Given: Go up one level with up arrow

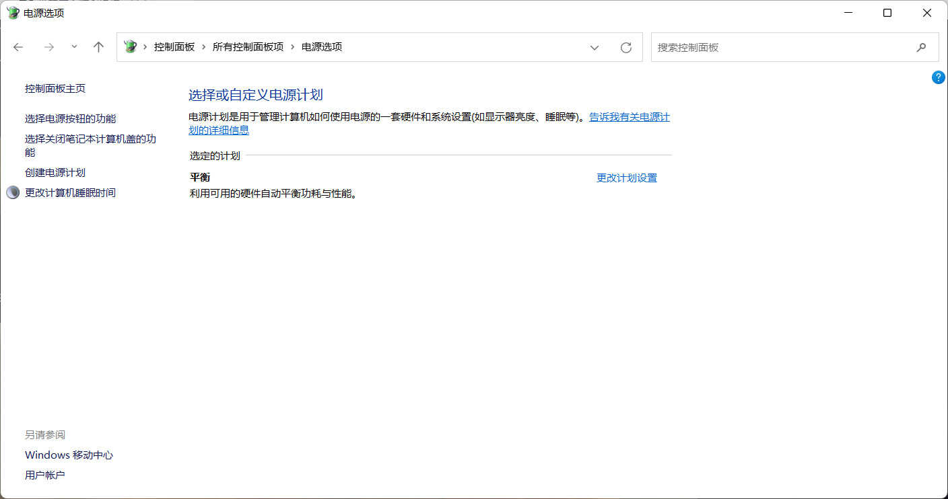Looking at the screenshot, I should 99,47.
